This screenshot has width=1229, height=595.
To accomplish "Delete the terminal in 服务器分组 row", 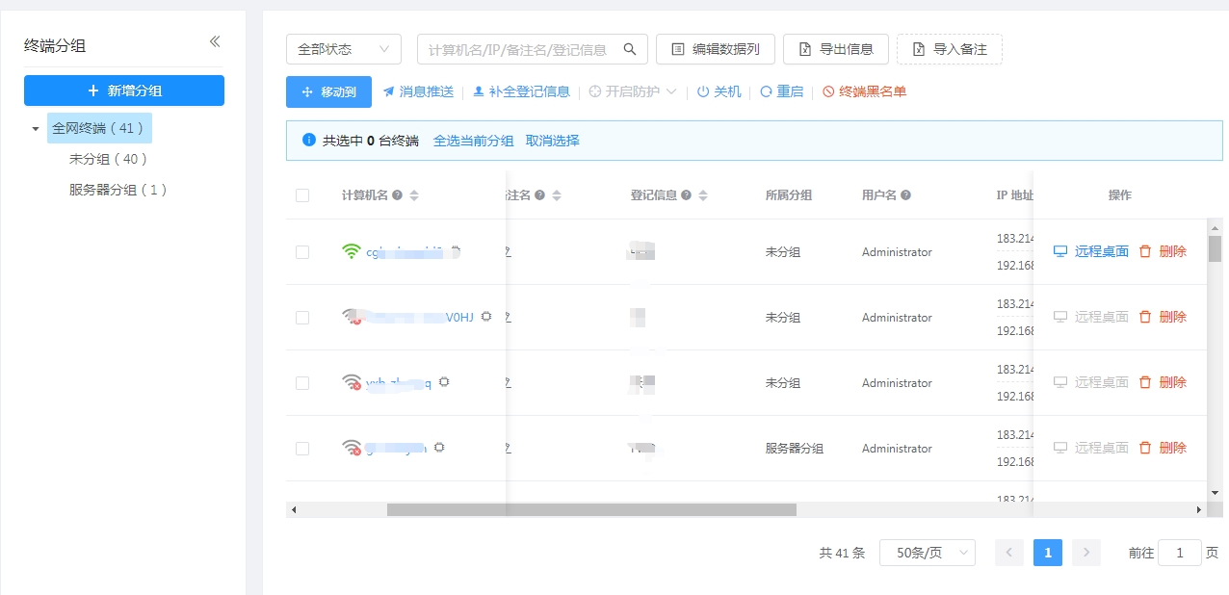I will 1163,448.
